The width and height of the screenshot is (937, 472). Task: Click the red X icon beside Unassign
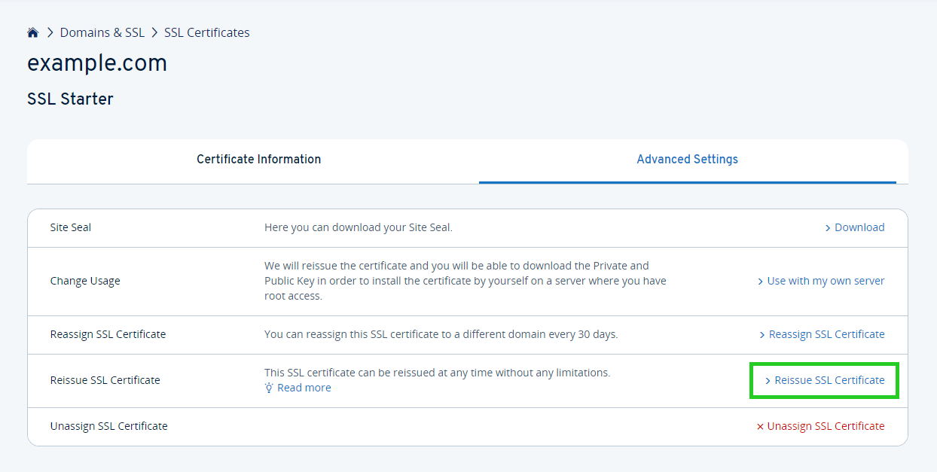[x=760, y=427]
